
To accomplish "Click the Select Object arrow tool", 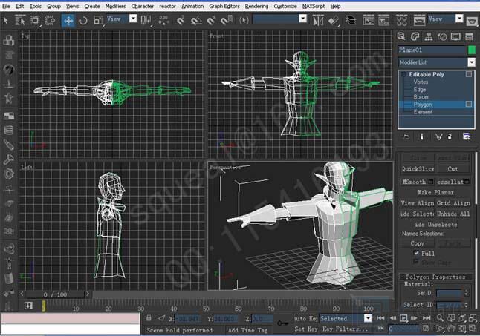I will click(x=5, y=21).
